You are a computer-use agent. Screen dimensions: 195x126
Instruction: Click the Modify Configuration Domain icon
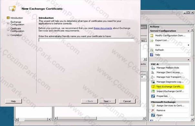[x=152, y=36]
